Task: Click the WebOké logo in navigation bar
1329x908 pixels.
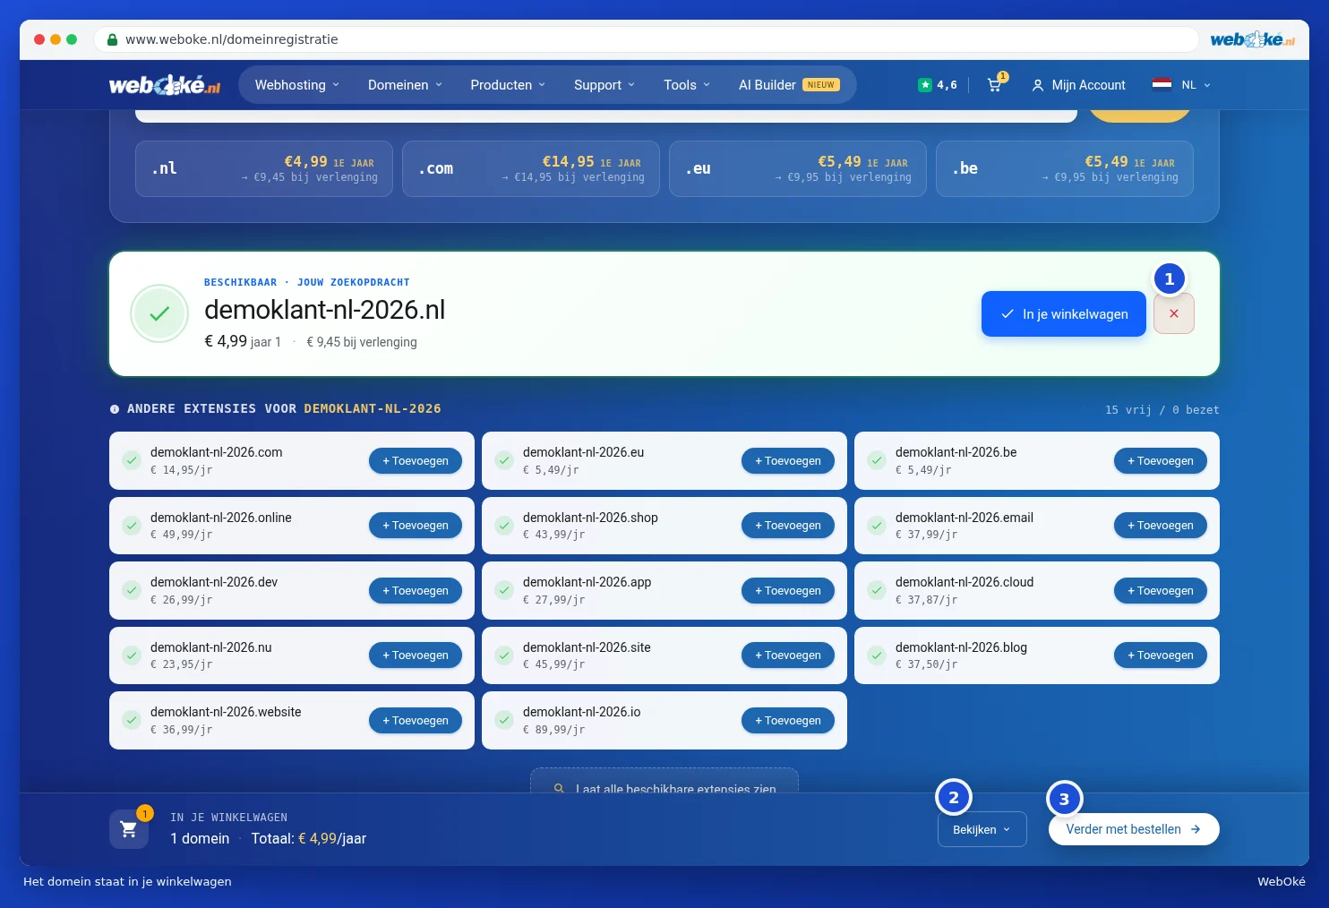Action: click(x=165, y=85)
